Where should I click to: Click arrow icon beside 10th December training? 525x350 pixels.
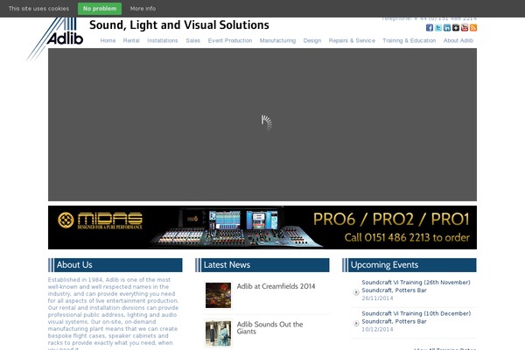[x=356, y=323]
